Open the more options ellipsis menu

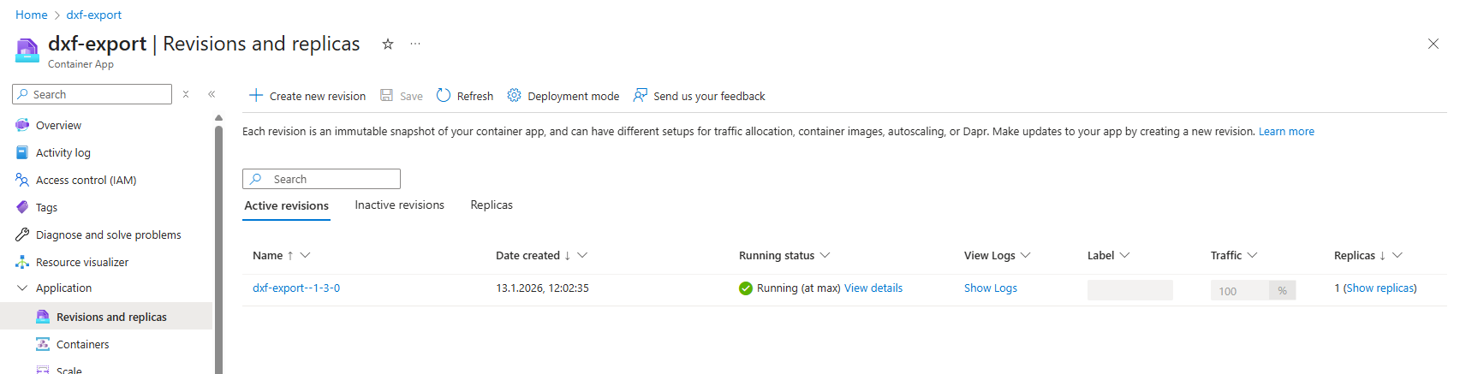point(415,44)
